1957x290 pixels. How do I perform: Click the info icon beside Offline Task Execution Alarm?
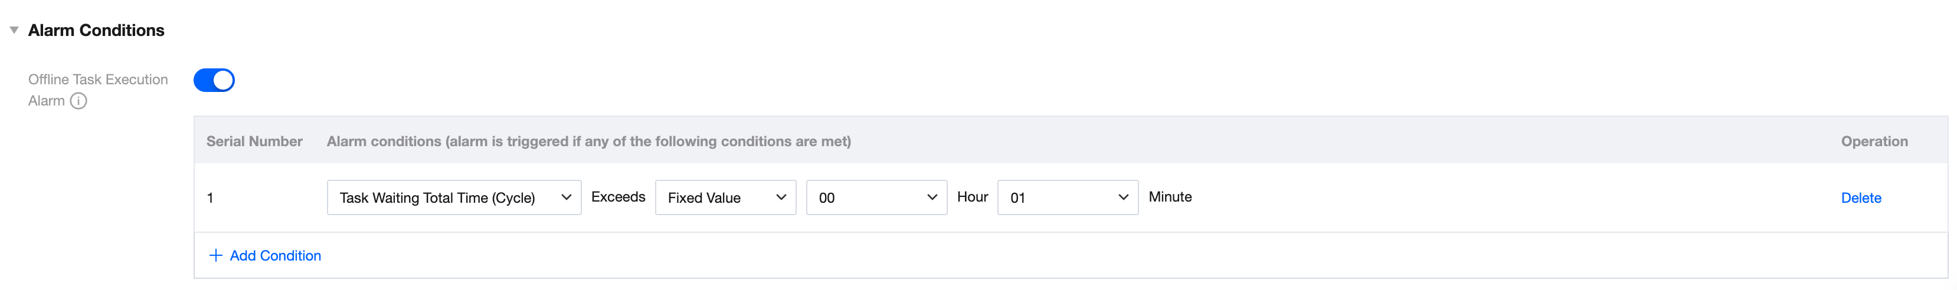pos(78,101)
